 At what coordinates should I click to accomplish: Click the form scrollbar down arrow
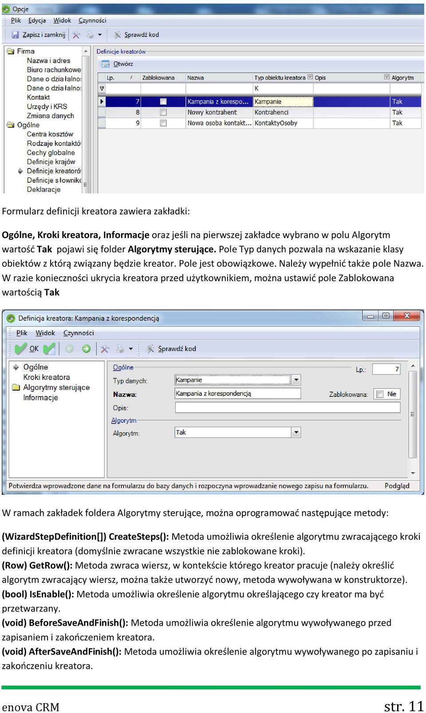(413, 474)
